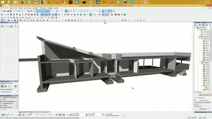
Task: Select the syringe inject parameters tool
Action: pos(33,11)
